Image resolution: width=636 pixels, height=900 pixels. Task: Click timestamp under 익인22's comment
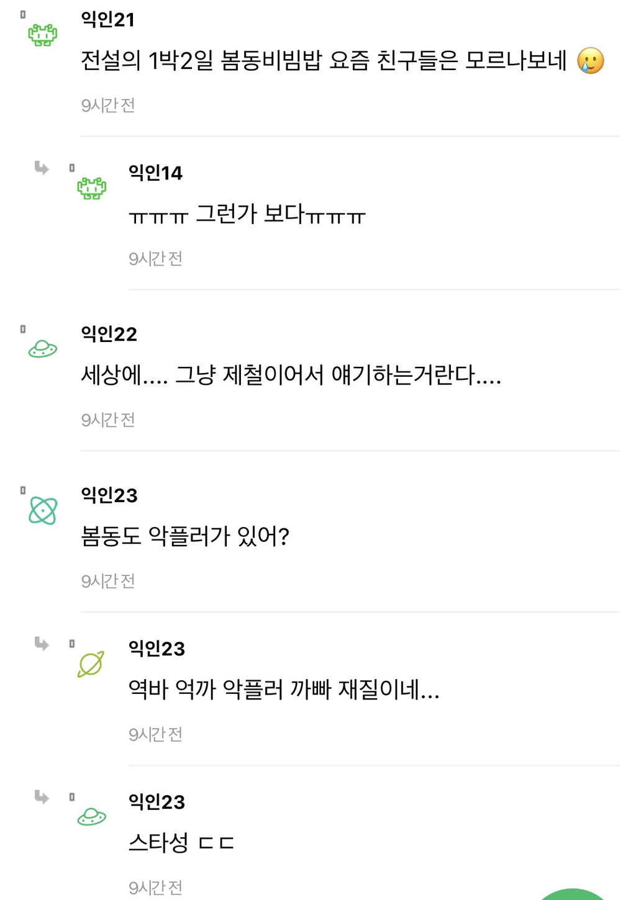108,420
